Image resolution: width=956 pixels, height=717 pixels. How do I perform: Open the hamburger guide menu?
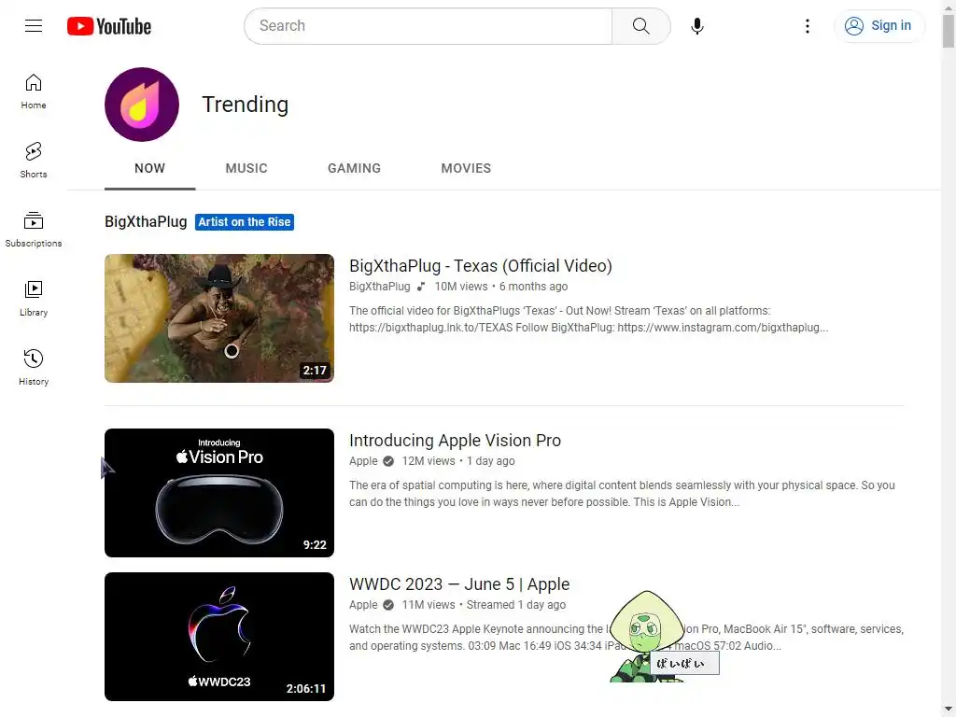[34, 25]
